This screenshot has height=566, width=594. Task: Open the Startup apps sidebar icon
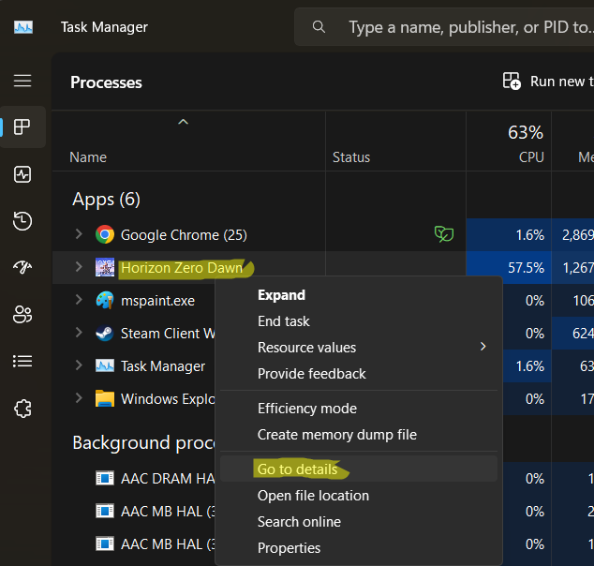(x=22, y=267)
